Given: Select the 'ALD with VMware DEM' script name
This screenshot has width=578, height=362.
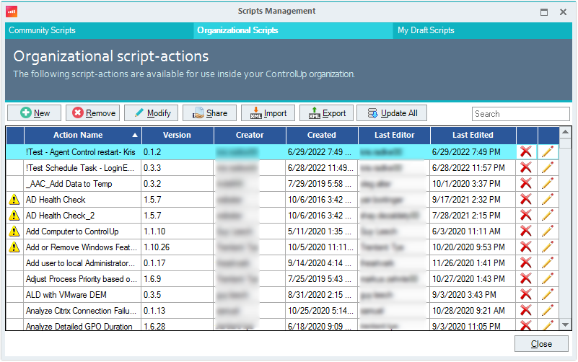Looking at the screenshot, I should (66, 295).
